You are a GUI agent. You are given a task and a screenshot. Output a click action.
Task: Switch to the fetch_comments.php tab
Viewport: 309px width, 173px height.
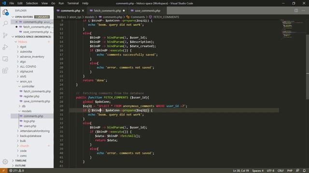[x=107, y=11]
